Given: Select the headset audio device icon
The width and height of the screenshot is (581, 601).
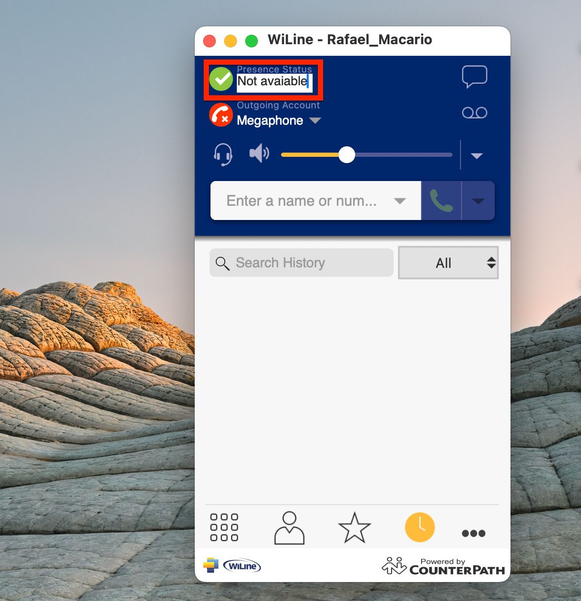Looking at the screenshot, I should (222, 154).
